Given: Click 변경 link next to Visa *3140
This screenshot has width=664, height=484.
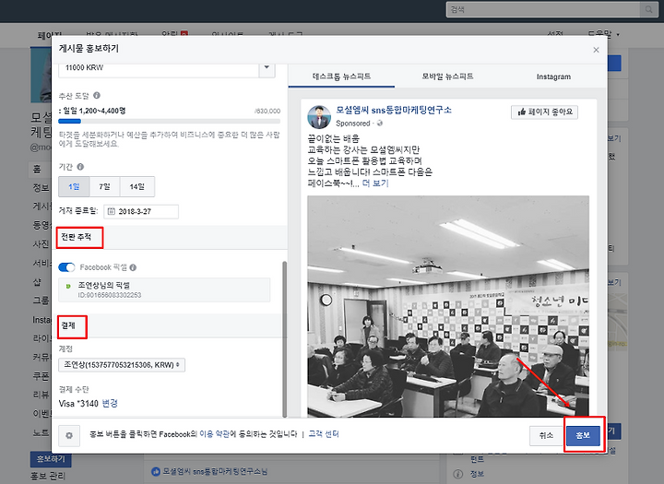Looking at the screenshot, I should tap(110, 404).
